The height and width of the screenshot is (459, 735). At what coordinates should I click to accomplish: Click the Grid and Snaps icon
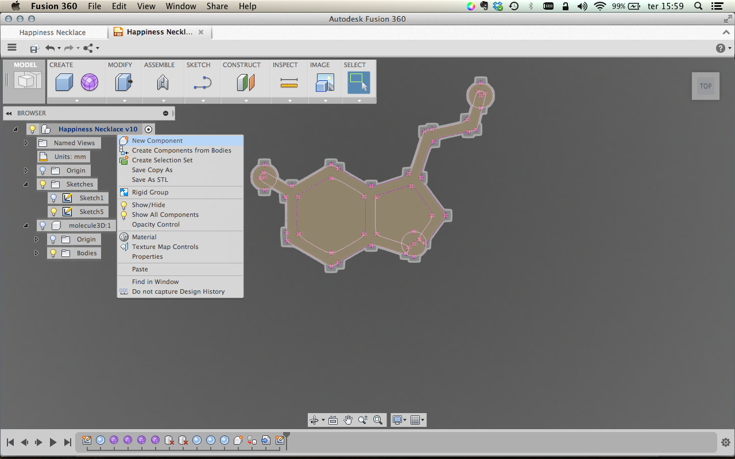point(415,420)
